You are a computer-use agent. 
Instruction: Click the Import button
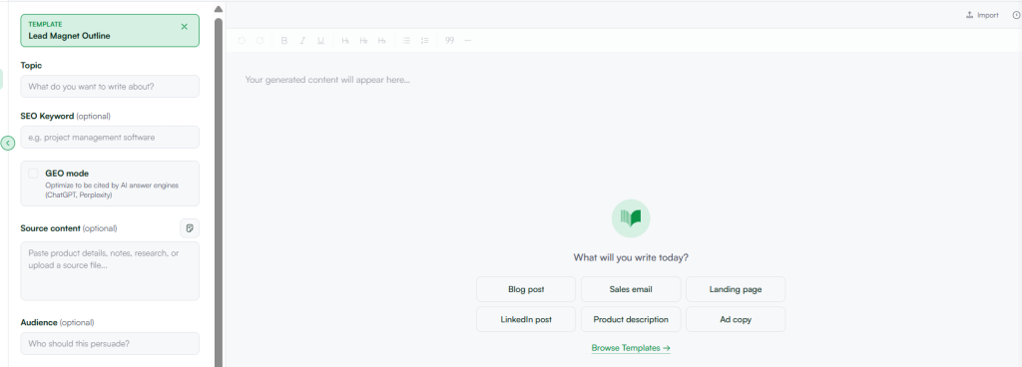982,15
